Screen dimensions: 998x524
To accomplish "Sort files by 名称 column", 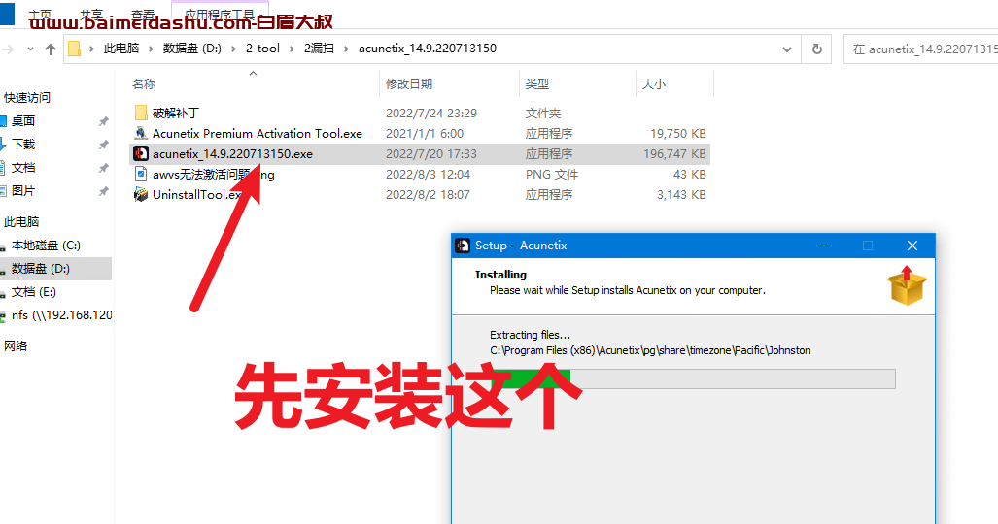I will (144, 84).
